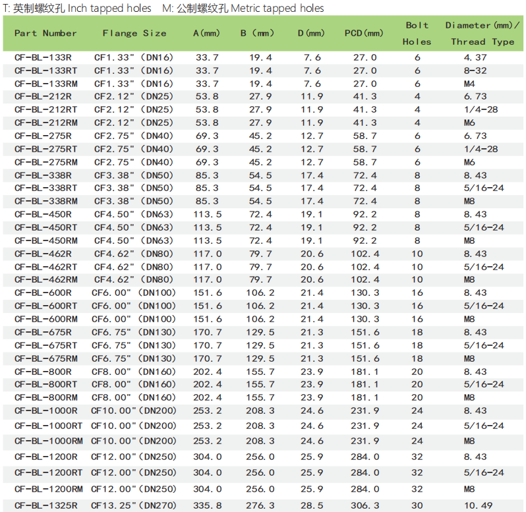Select part number CF-BL-1000R
This screenshot has width=526, height=512.
pyautogui.click(x=45, y=411)
